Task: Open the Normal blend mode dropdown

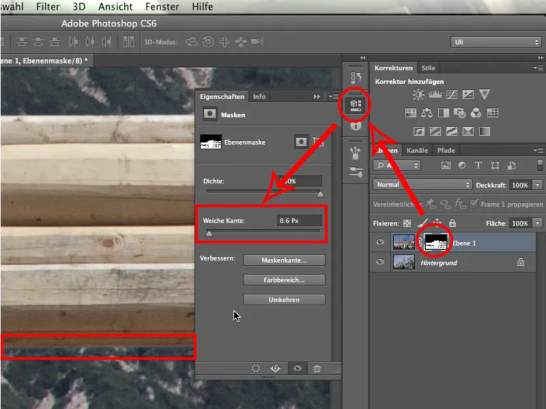Action: (422, 185)
